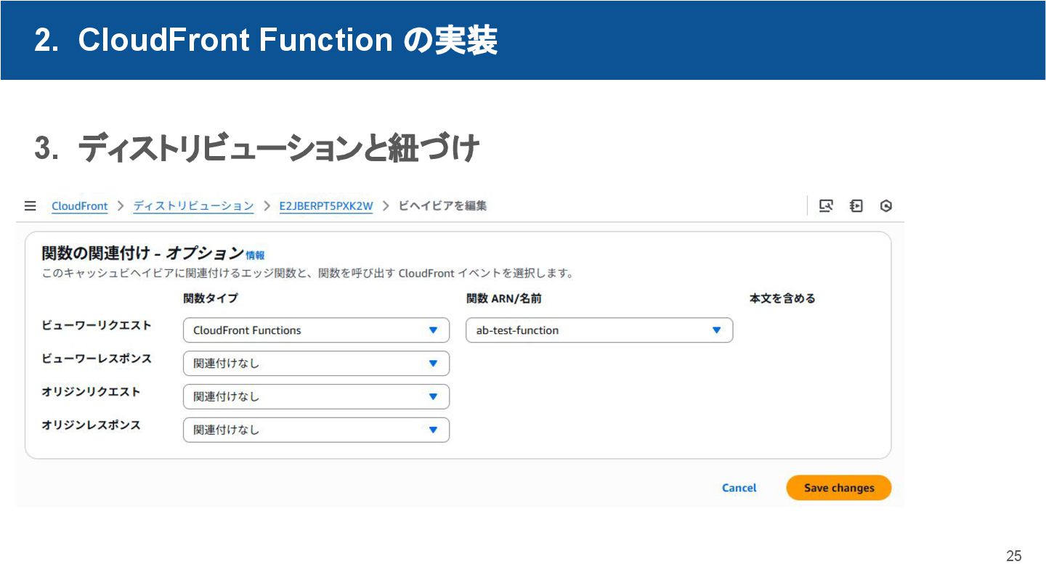
Task: Click Save changes button
Action: [x=839, y=488]
